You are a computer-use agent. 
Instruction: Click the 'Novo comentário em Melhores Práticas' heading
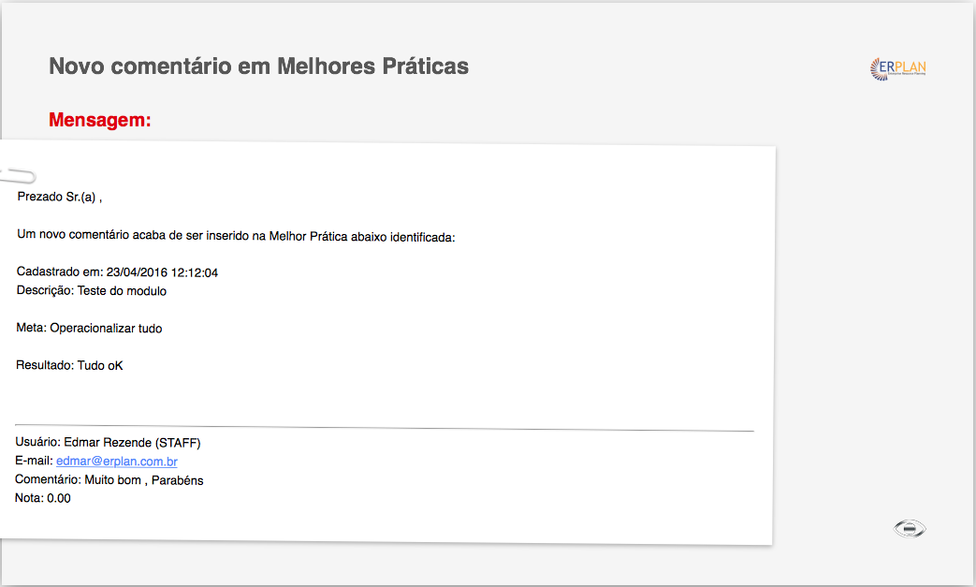(x=258, y=66)
